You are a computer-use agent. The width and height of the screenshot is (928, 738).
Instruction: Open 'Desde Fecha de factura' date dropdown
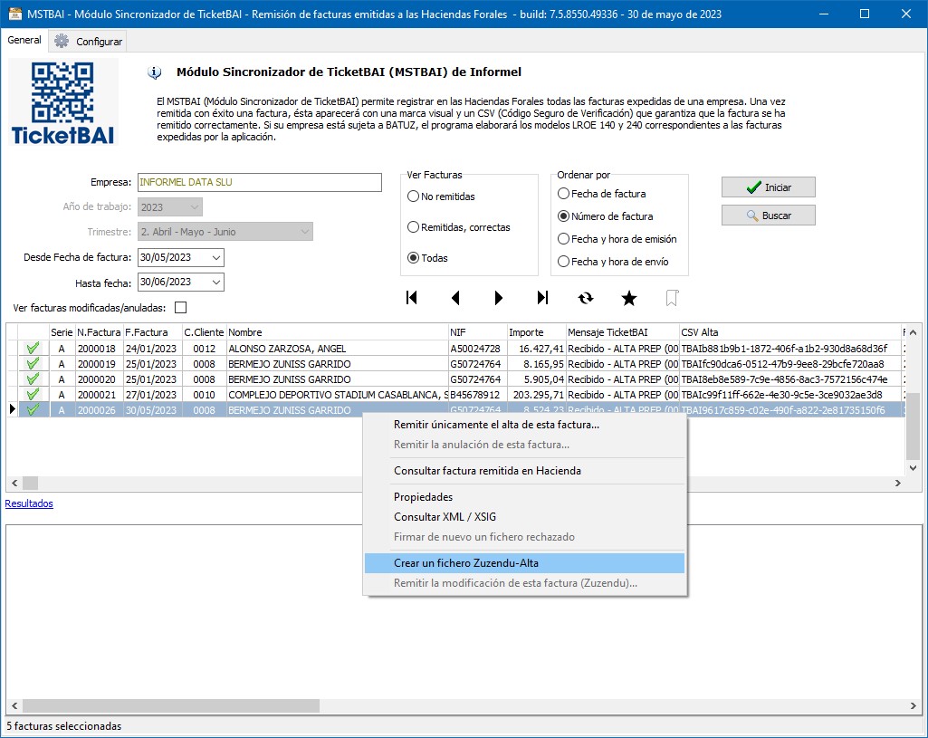[x=216, y=257]
